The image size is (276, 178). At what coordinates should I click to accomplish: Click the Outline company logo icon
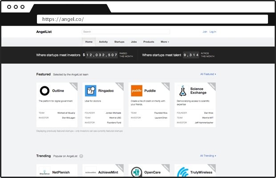pos(45,91)
